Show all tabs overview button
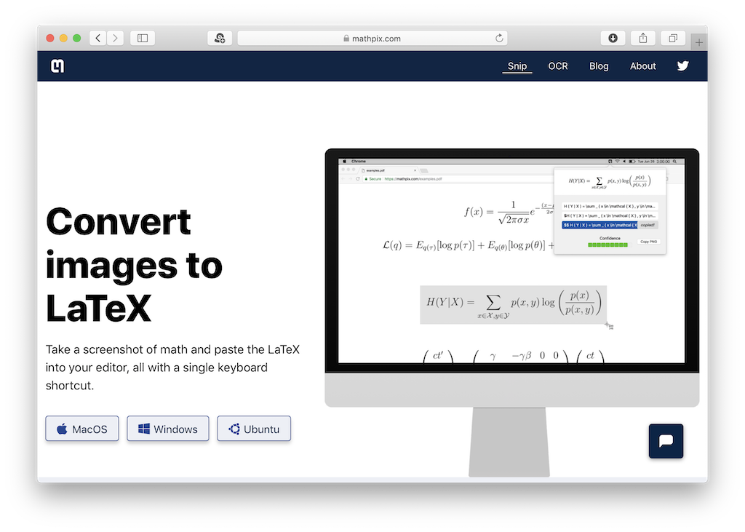 [x=673, y=38]
